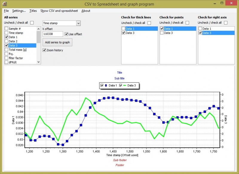Toggle Data 3 visibility in chart legend
Screen dimensions: 239x174
coord(121,86)
